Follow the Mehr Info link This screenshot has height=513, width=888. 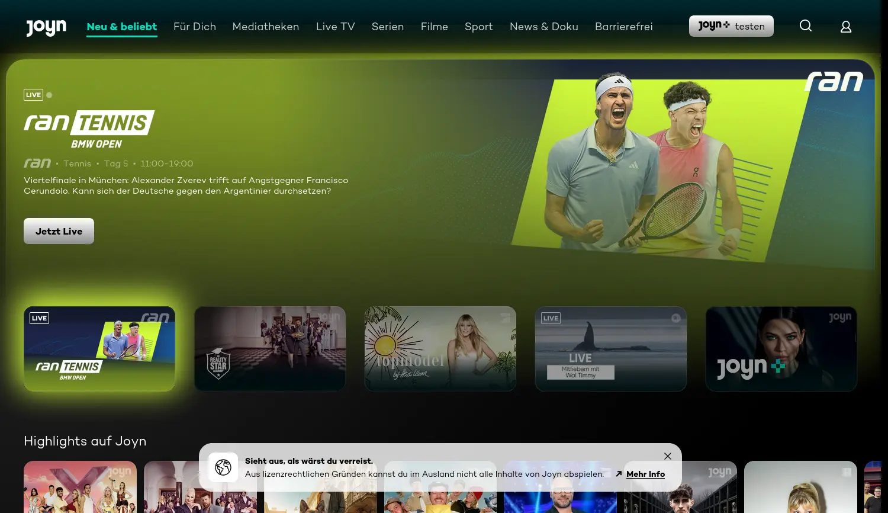645,474
